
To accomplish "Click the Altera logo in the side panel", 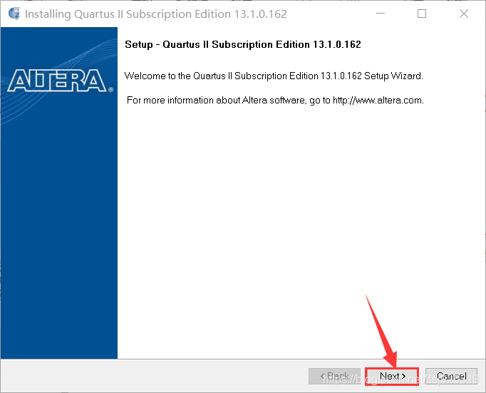I will [x=60, y=81].
